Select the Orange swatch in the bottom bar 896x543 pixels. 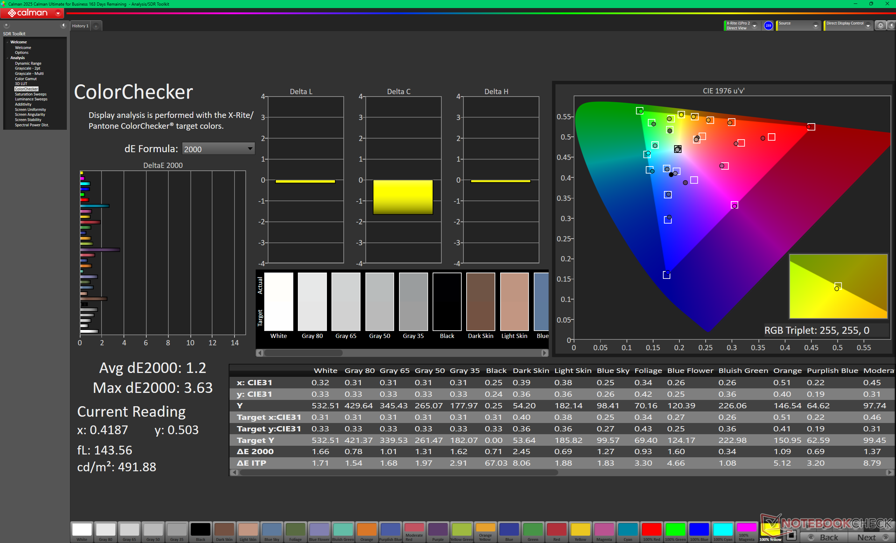pos(366,532)
